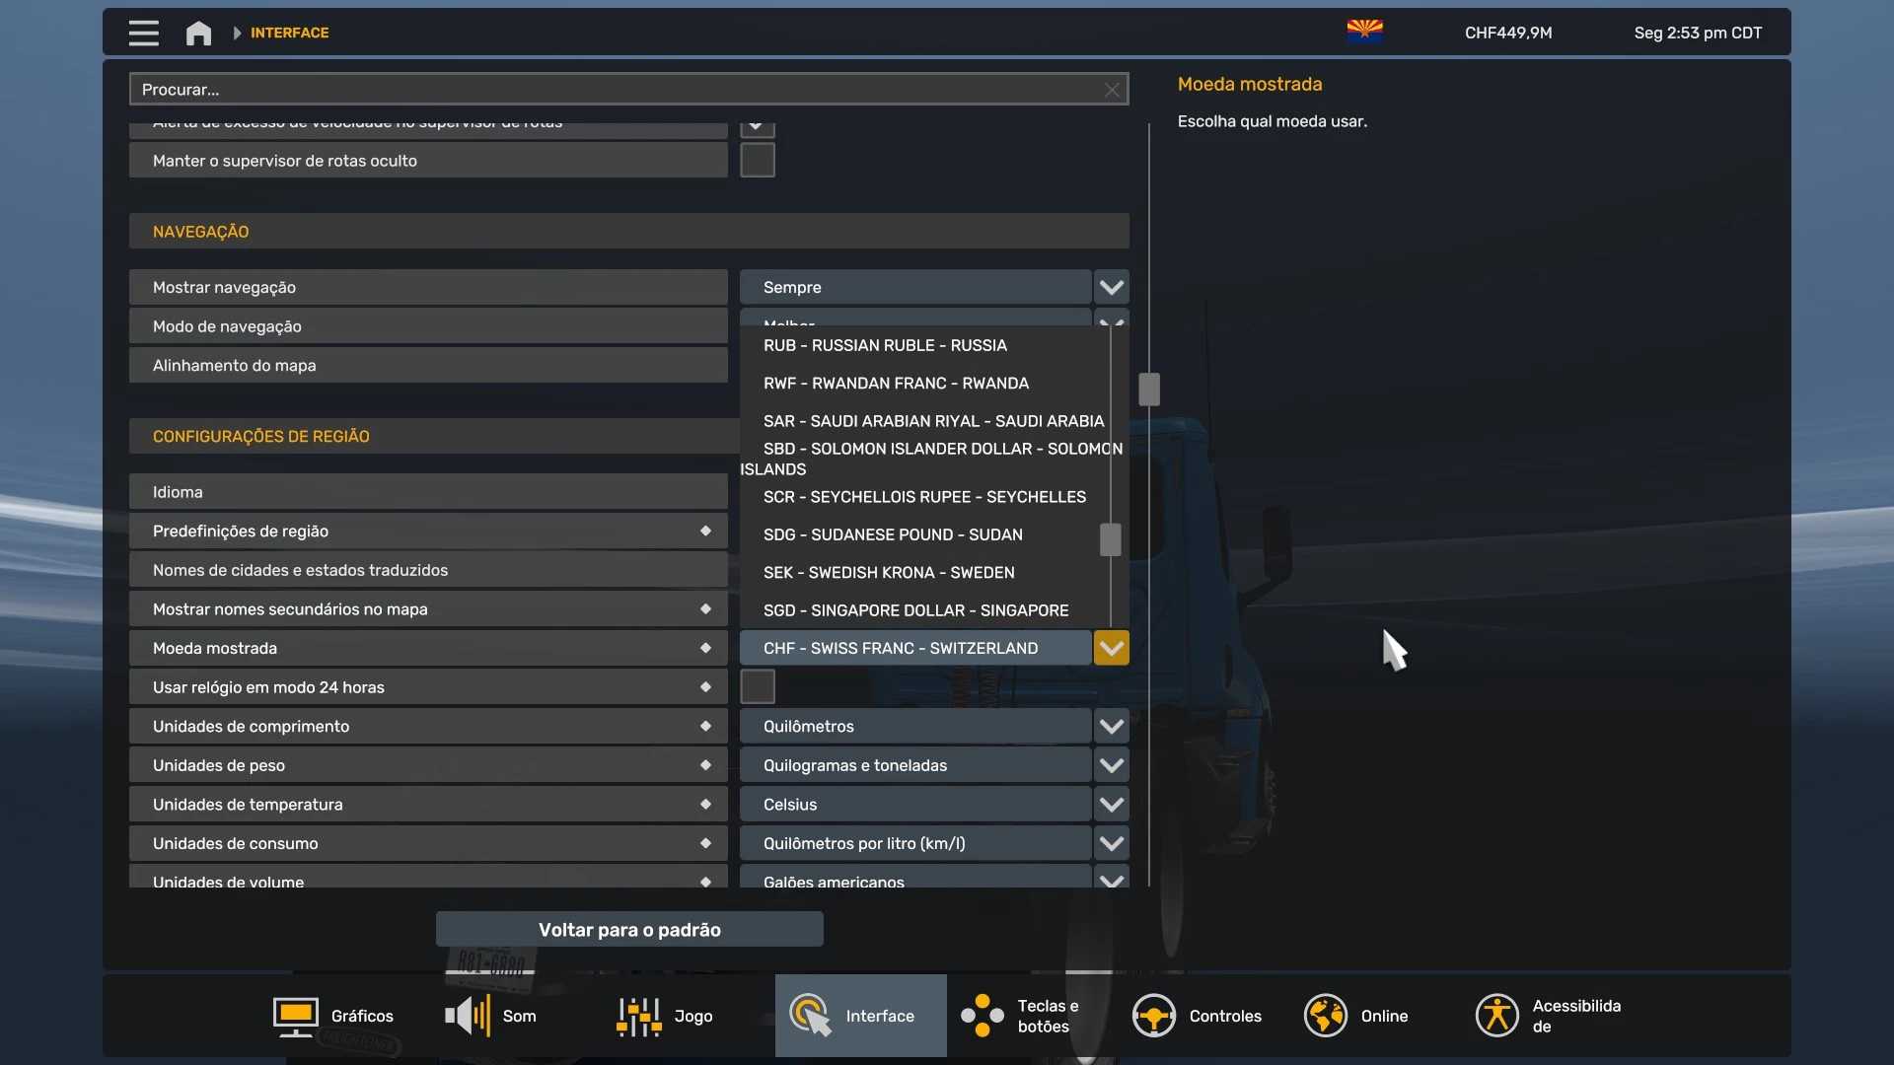Enable 24-hour clock mode checkbox
The image size is (1894, 1065).
click(757, 686)
